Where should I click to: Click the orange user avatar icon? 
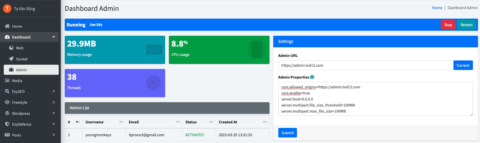click(7, 9)
